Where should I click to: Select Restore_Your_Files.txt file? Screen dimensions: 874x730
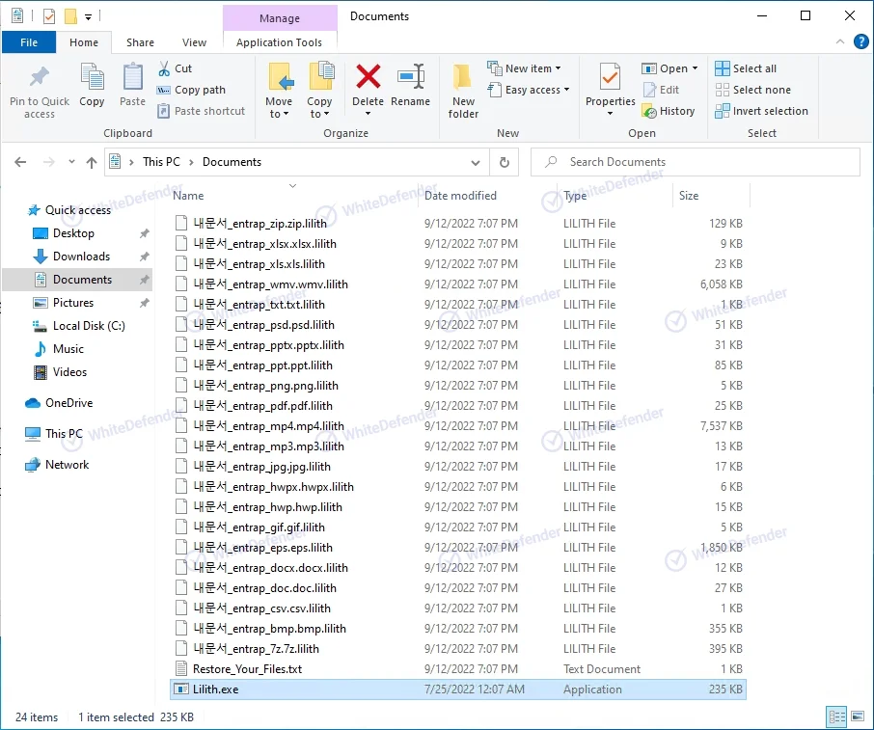click(247, 669)
